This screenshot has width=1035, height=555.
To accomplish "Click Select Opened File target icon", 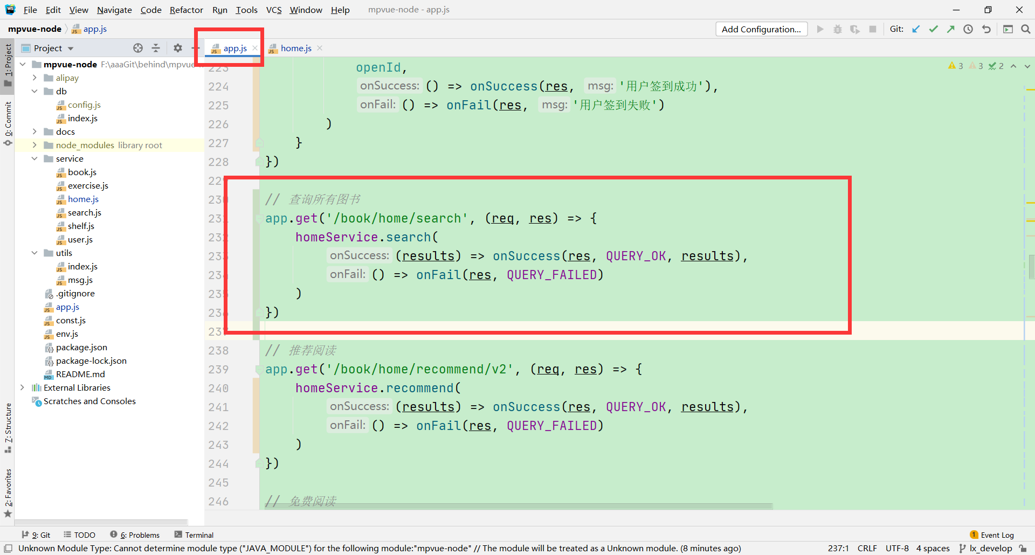I will (138, 48).
